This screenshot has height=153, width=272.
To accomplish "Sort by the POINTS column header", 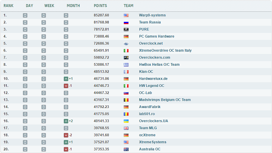I will 100,6.
